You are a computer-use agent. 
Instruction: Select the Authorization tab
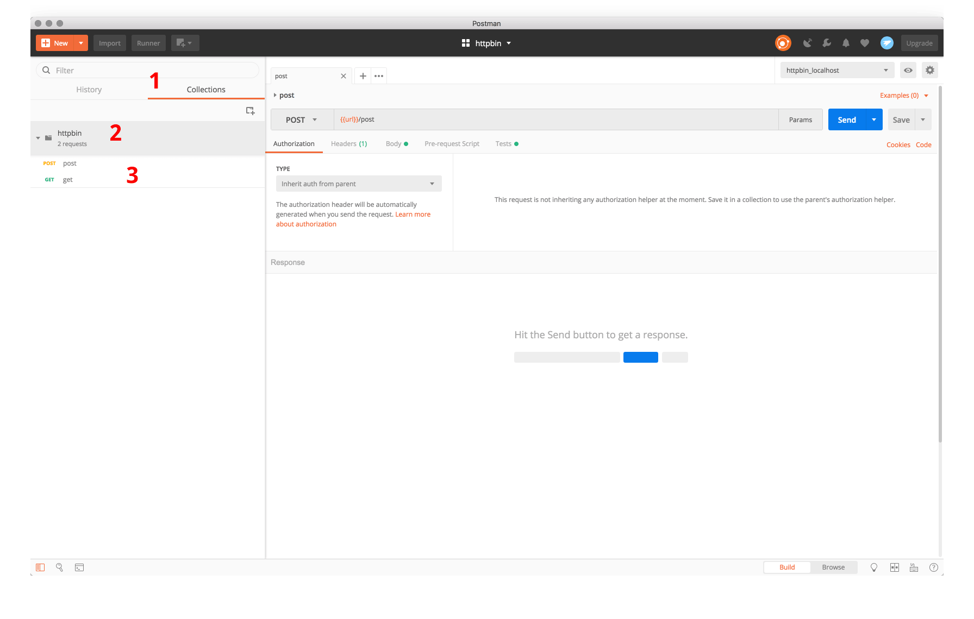(x=294, y=144)
